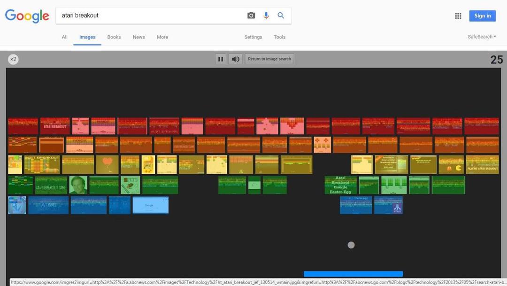The image size is (507, 286).
Task: Click Return to image search
Action: tap(269, 59)
